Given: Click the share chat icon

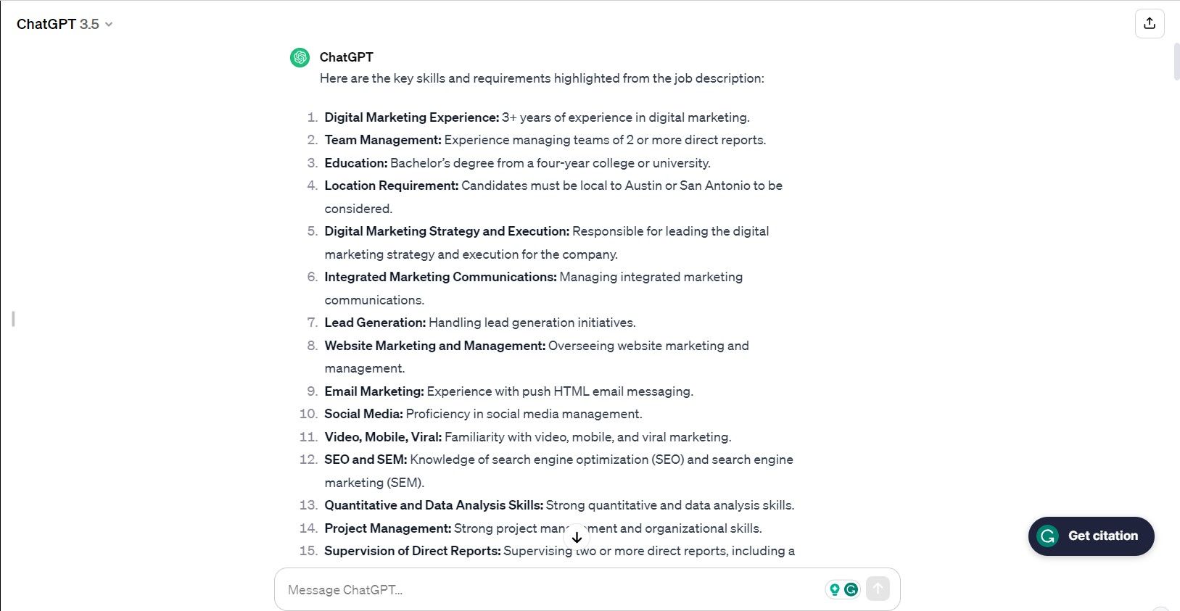Looking at the screenshot, I should [1150, 23].
